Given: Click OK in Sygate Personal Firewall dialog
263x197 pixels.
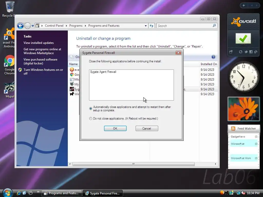Looking at the screenshot, I should (115, 129).
